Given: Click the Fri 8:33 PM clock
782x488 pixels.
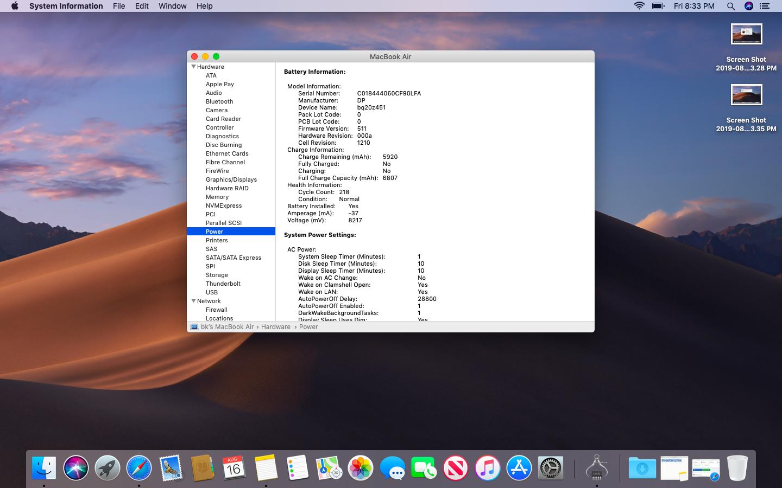Looking at the screenshot, I should [x=694, y=6].
